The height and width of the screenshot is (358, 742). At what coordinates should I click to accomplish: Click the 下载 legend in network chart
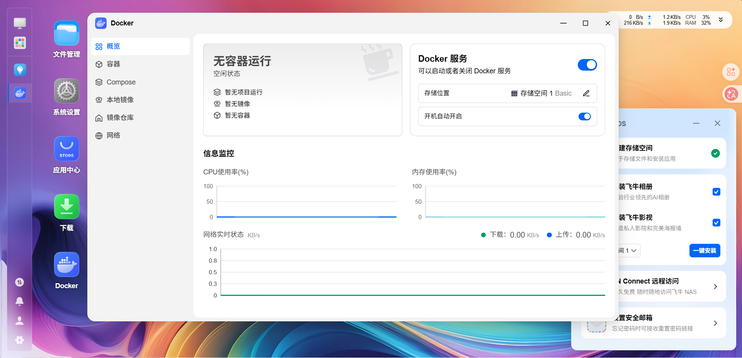point(510,235)
